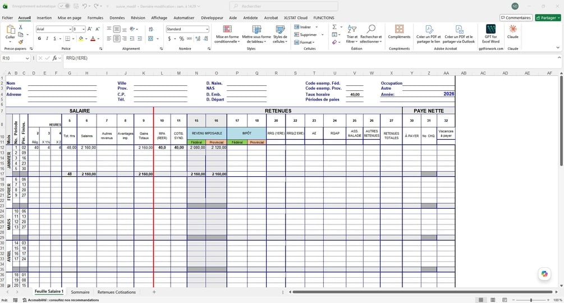Image resolution: width=564 pixels, height=303 pixels.
Task: Open the Arial font name dropdown
Action: point(70,29)
